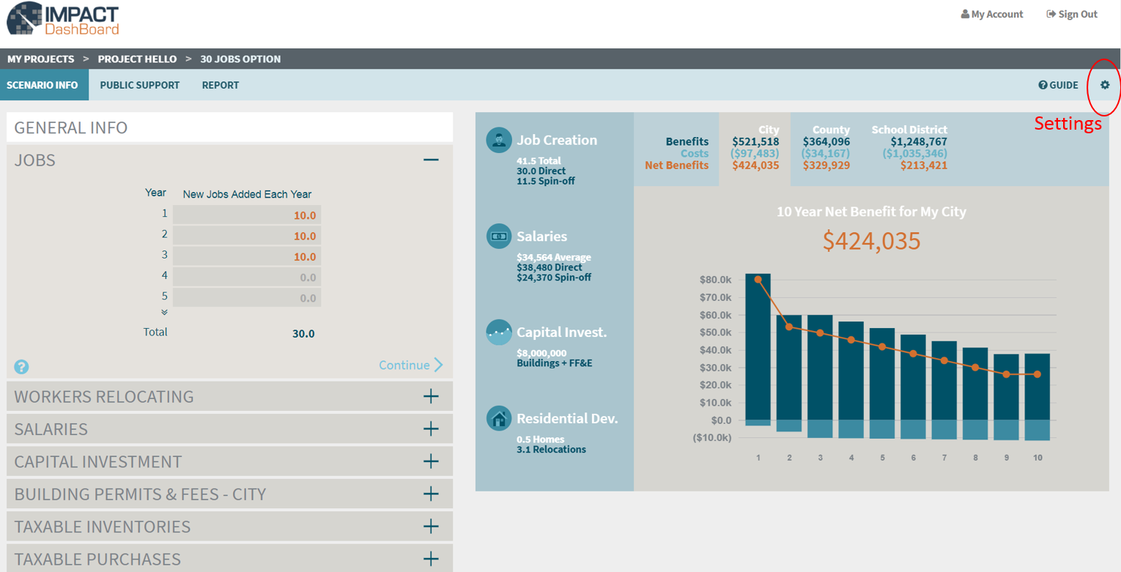Click the blue question mark help icon
Viewport: 1121px width, 572px height.
pos(22,367)
